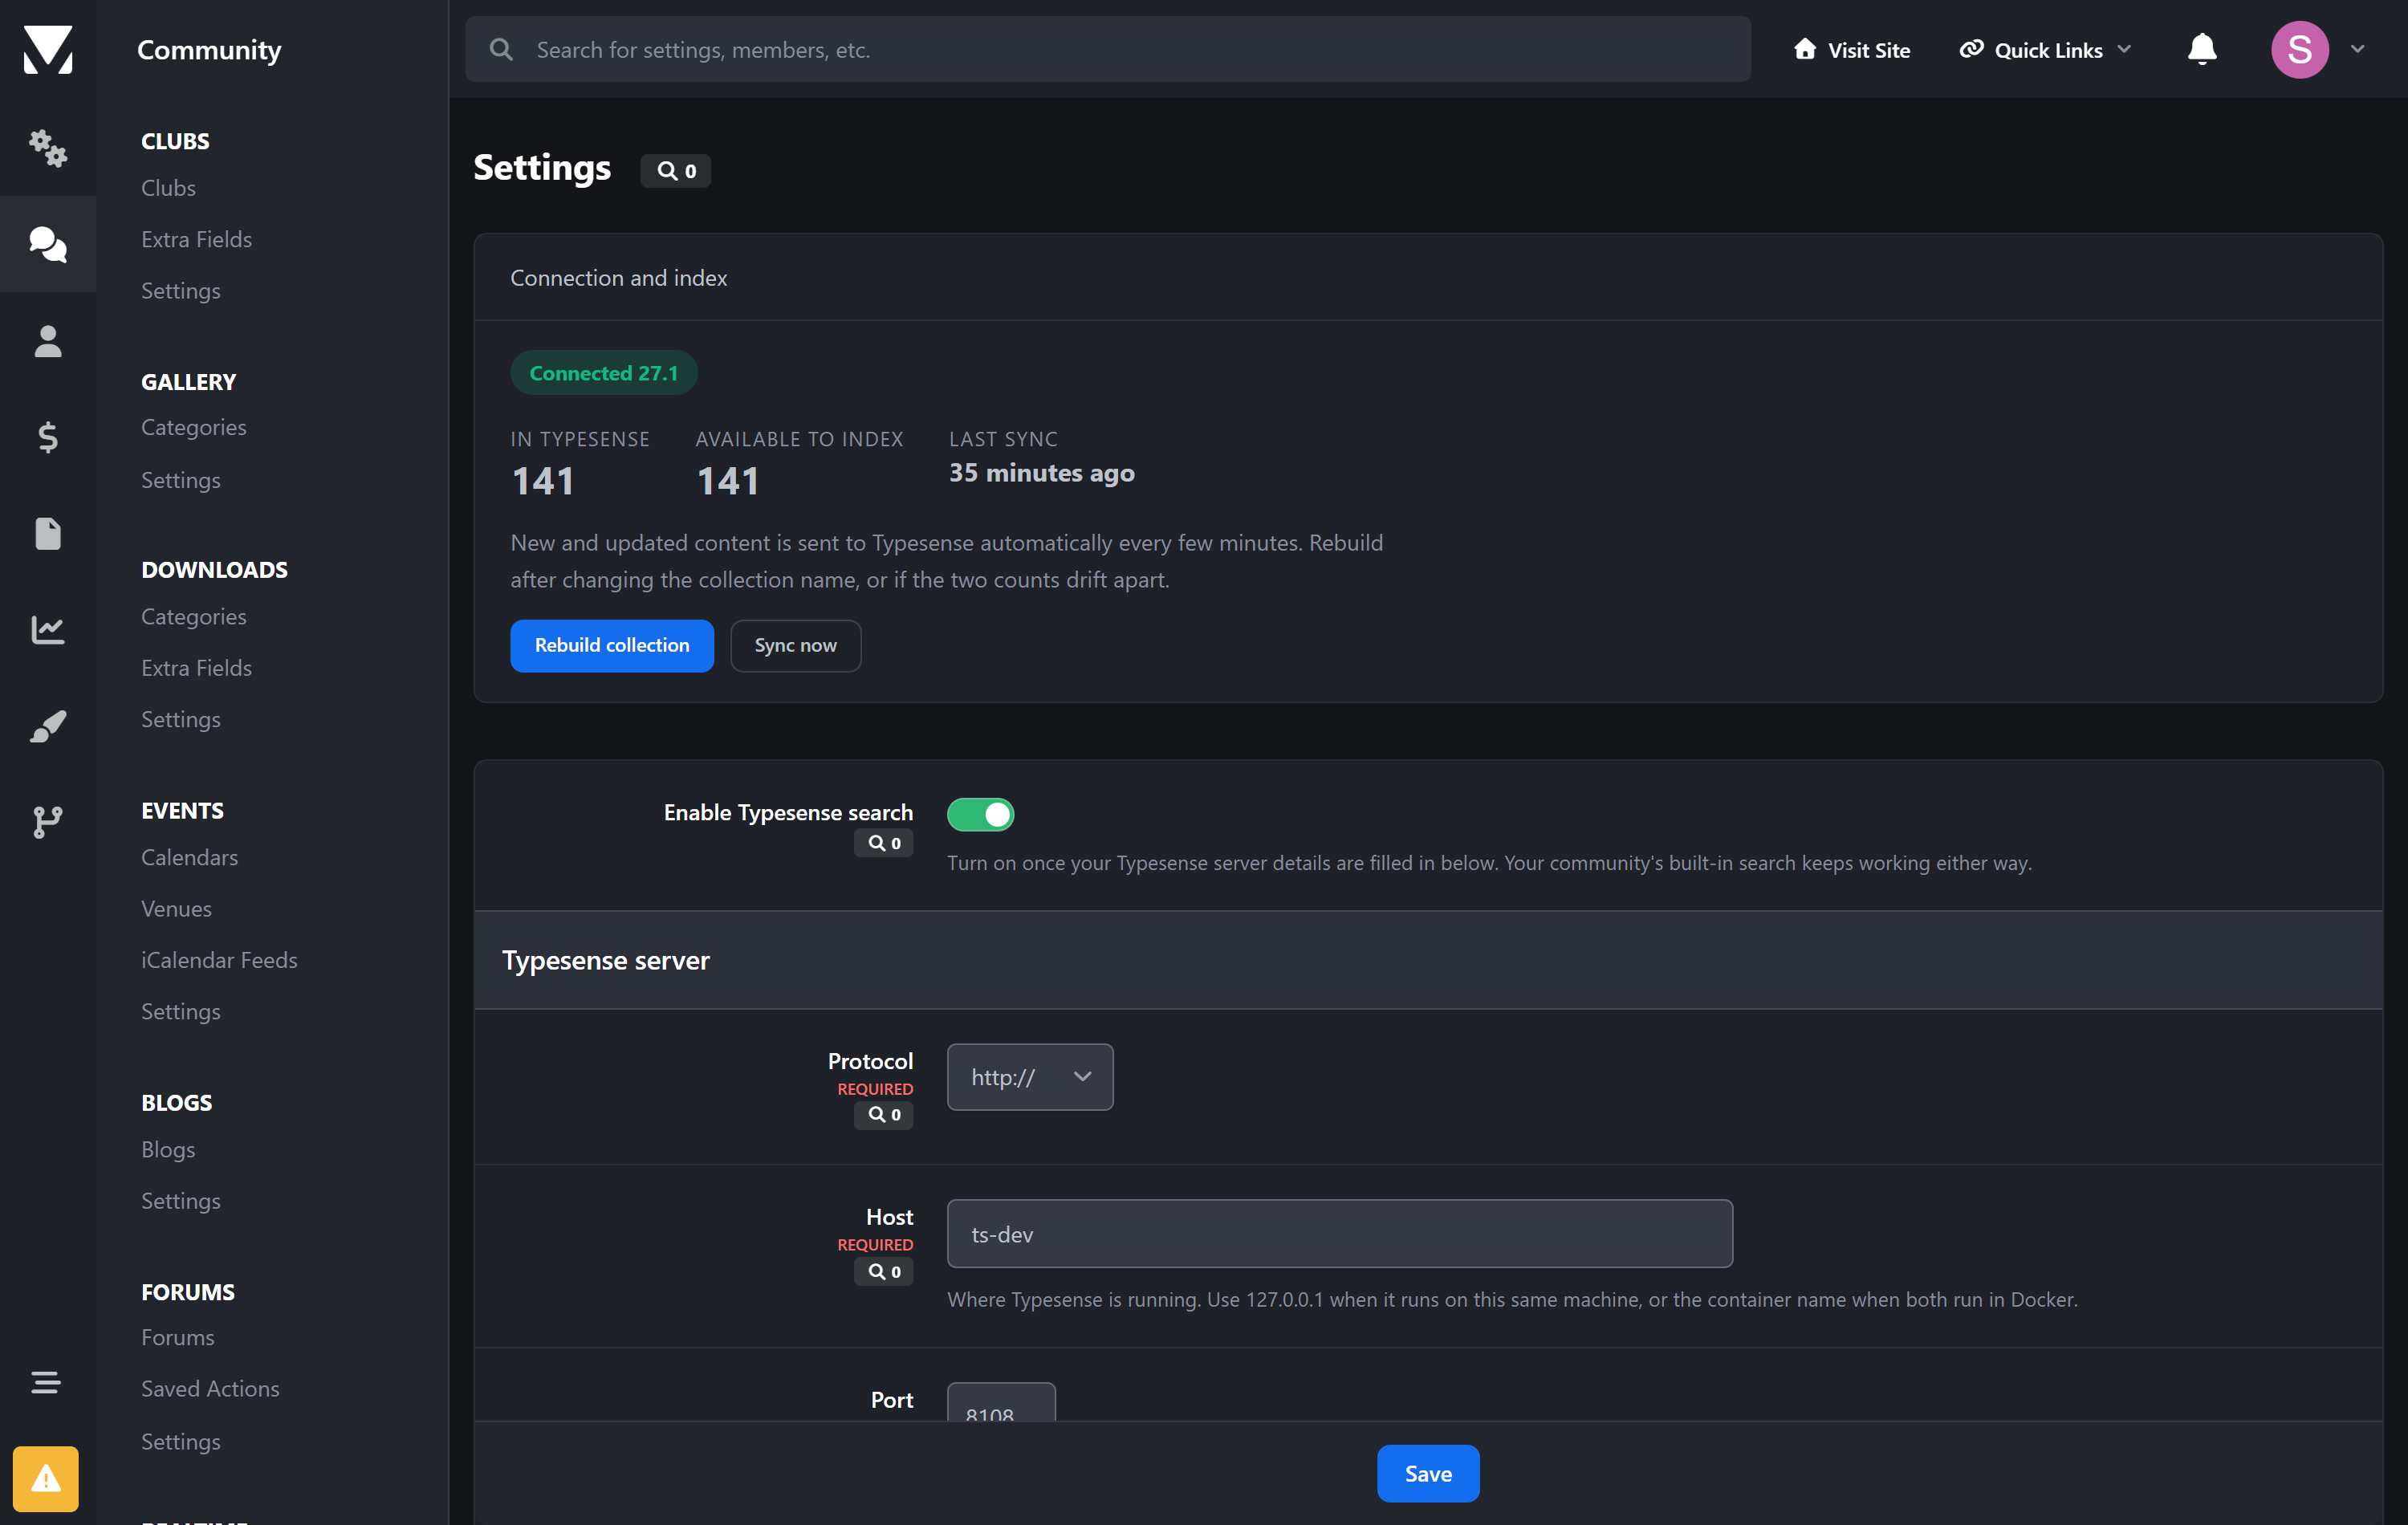Click the Port field showing 8108

click(1001, 1403)
